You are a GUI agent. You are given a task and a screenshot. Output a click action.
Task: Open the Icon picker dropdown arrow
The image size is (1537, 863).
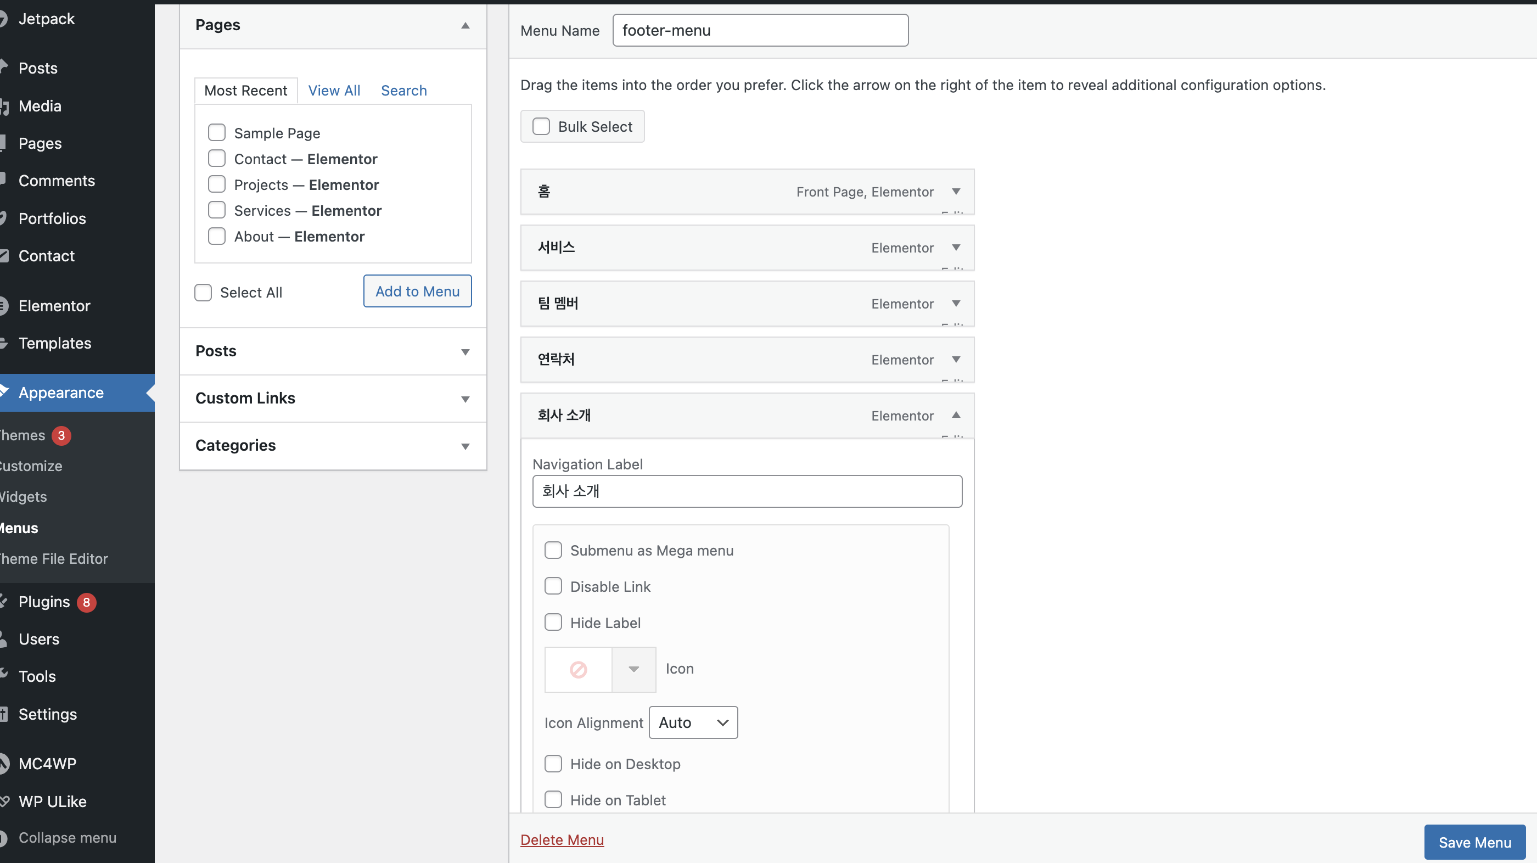633,669
